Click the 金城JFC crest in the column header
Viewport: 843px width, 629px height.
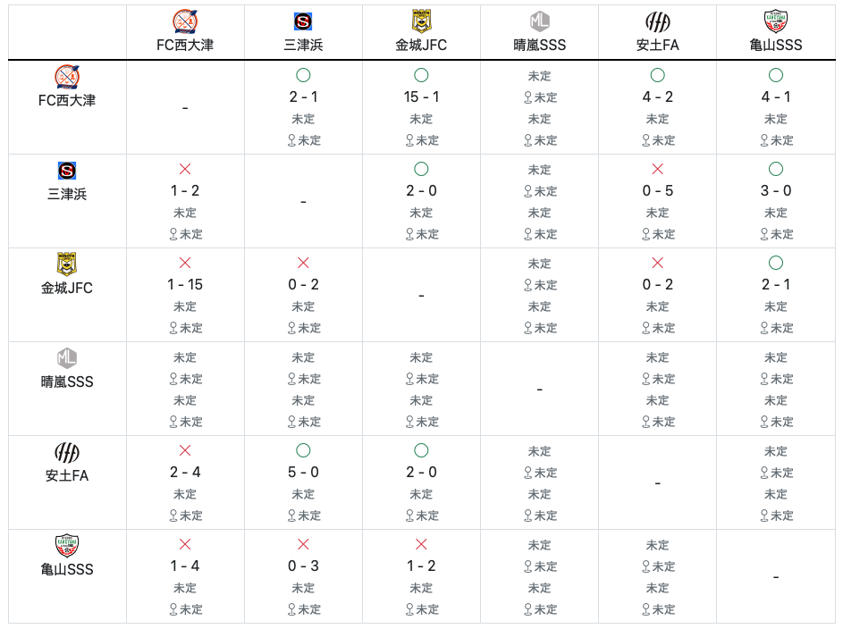click(422, 21)
